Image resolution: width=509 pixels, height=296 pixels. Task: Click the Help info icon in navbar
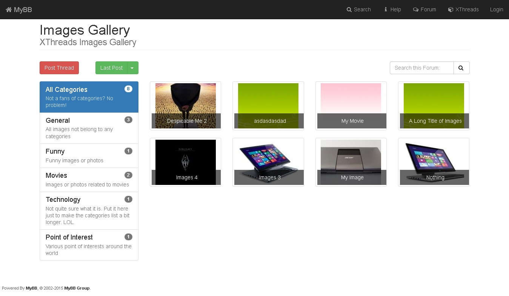pyautogui.click(x=386, y=10)
